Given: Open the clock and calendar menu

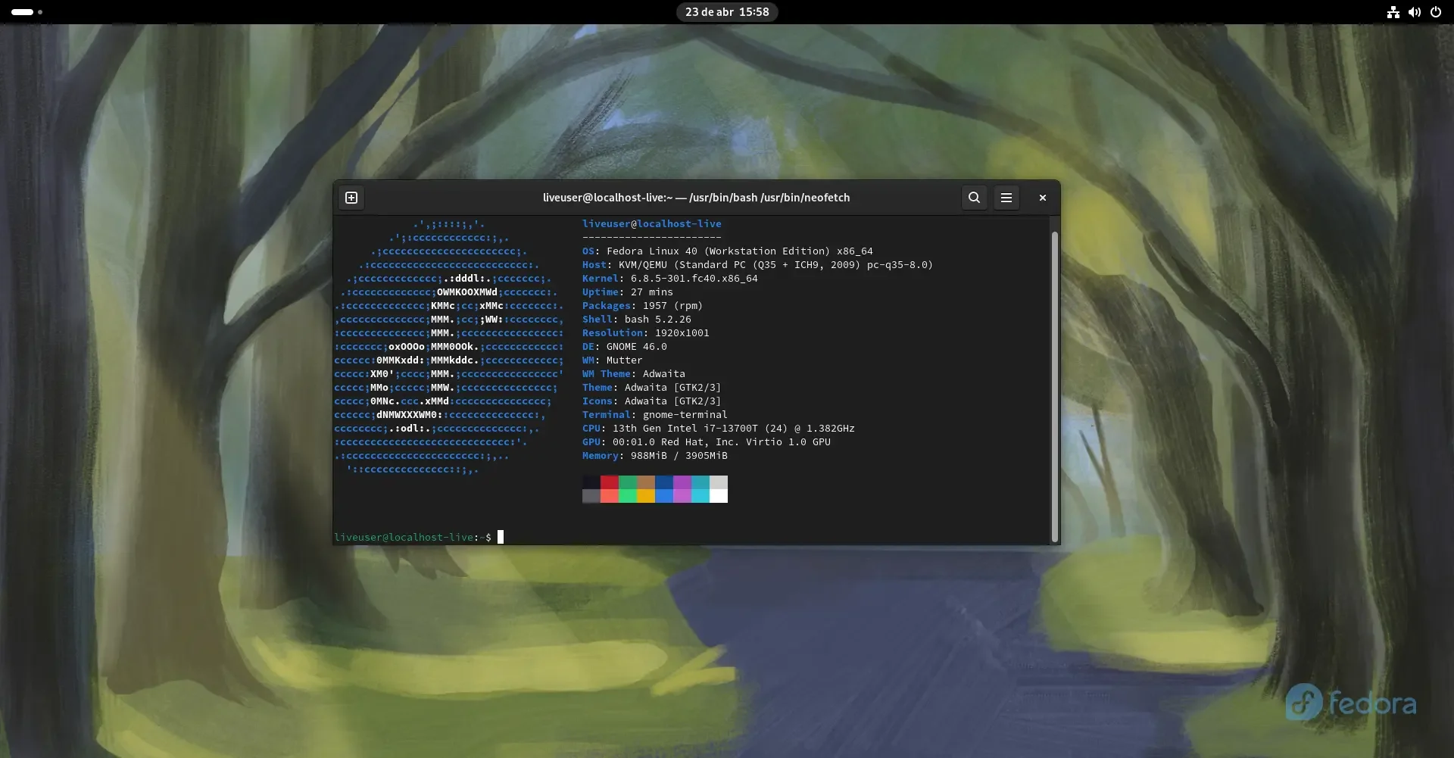Looking at the screenshot, I should point(727,12).
